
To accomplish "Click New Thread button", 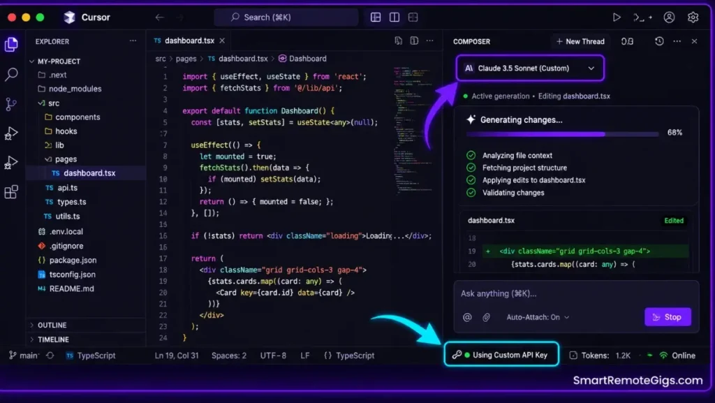I will tap(580, 41).
